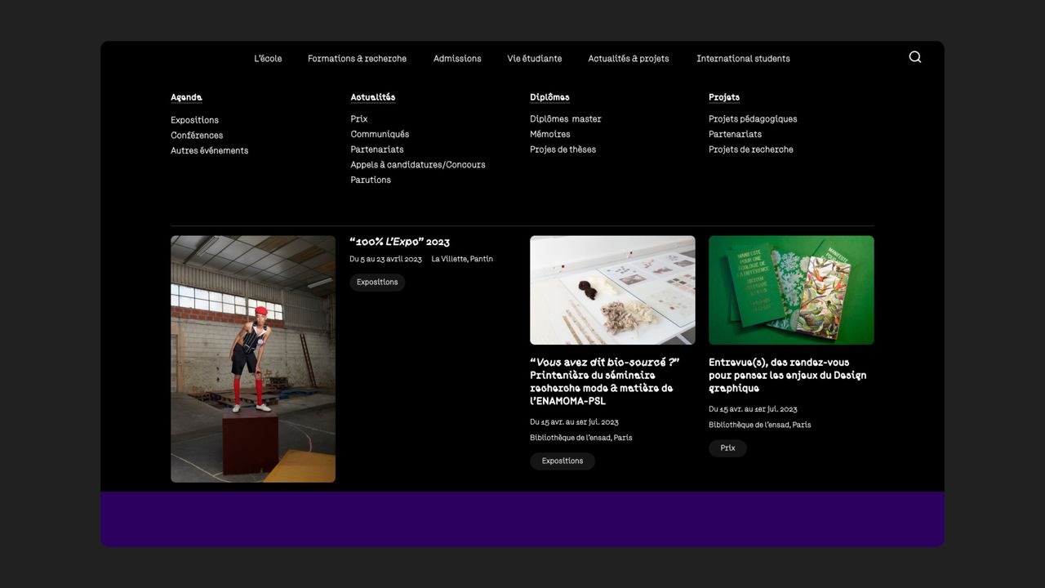The image size is (1045, 588).
Task: Select Autres événements link
Action: click(x=209, y=151)
